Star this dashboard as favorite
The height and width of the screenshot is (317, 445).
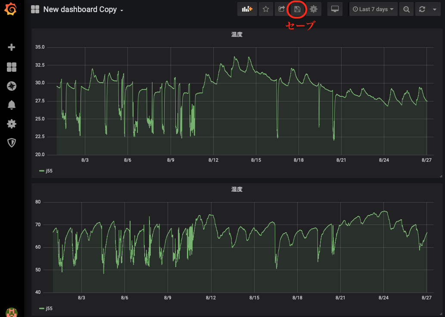[x=266, y=9]
